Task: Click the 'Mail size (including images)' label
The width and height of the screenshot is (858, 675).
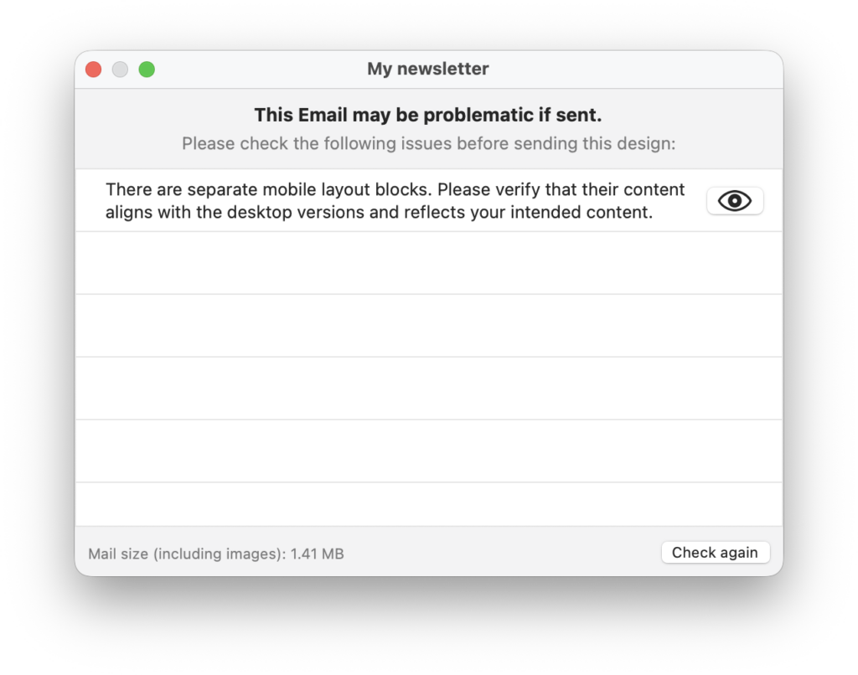Action: (186, 554)
